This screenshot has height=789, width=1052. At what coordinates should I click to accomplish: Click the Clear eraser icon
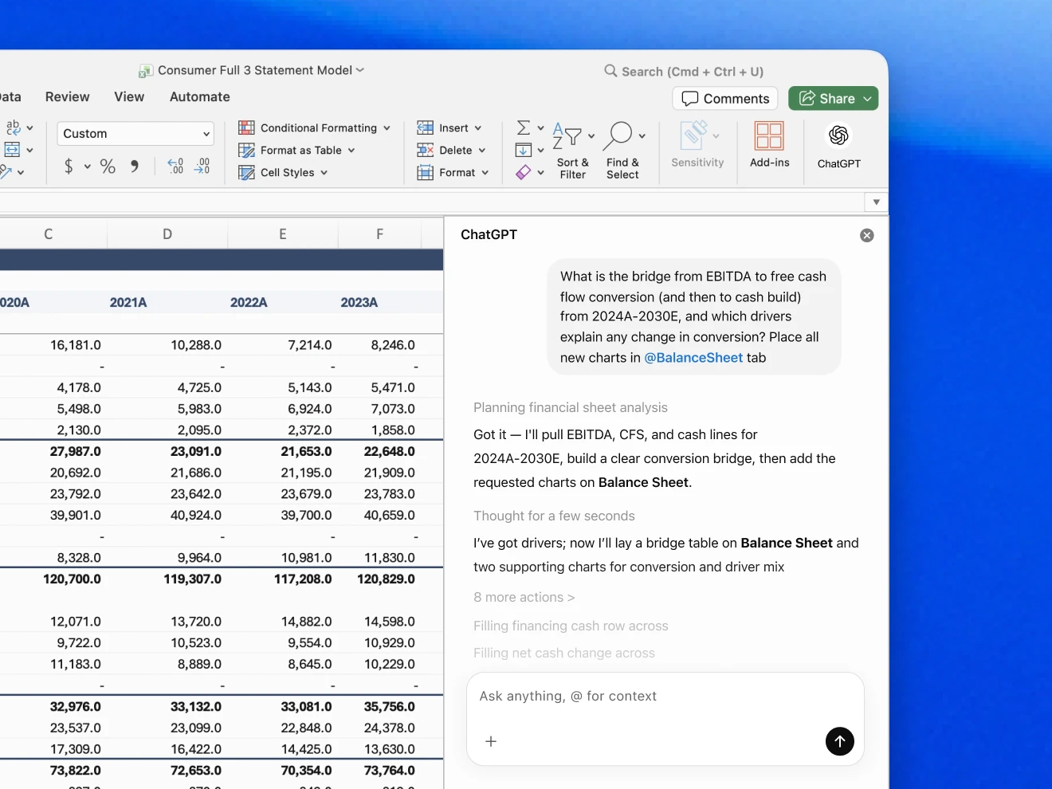(x=524, y=172)
